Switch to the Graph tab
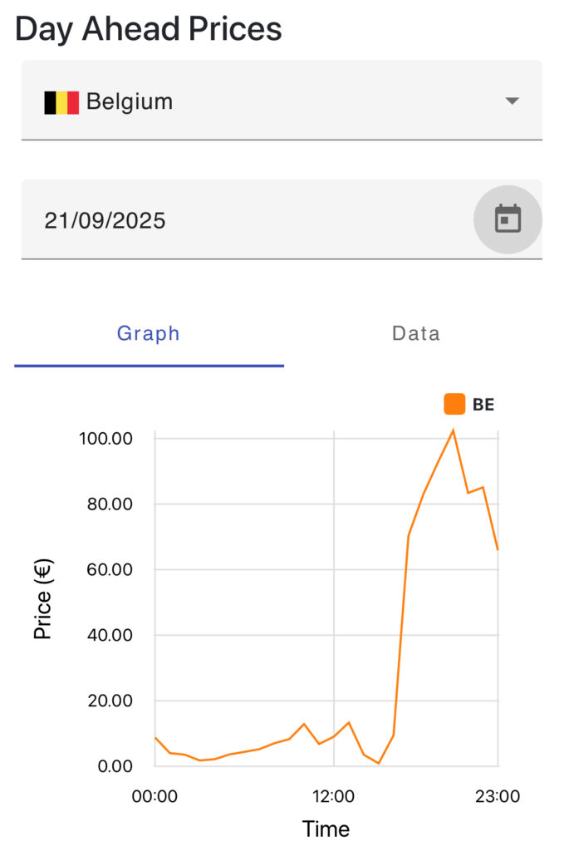The height and width of the screenshot is (851, 564). (x=149, y=334)
